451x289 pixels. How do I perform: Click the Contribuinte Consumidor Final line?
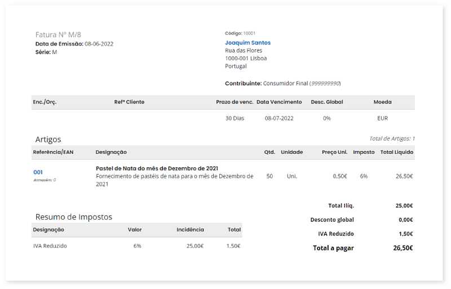pyautogui.click(x=282, y=83)
